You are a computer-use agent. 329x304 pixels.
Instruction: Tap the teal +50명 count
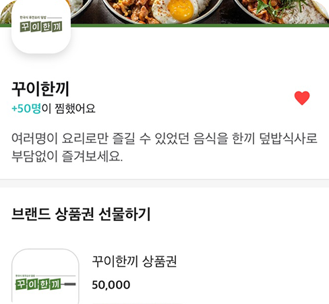coord(26,109)
